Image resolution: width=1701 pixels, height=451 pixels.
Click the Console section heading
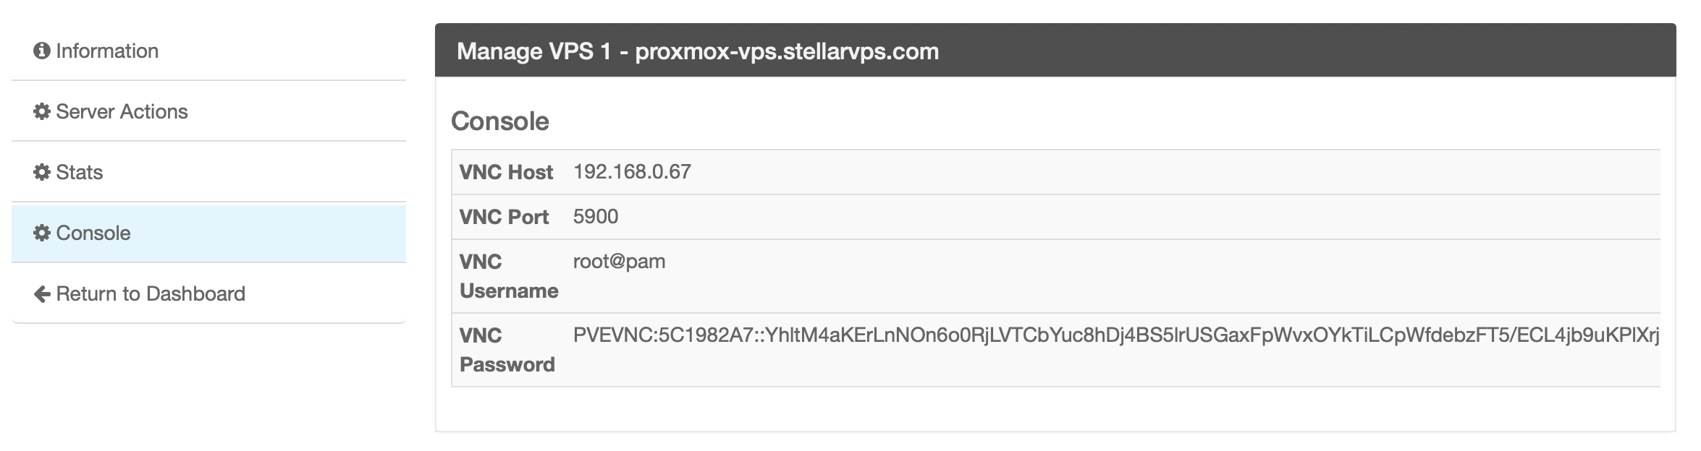pyautogui.click(x=500, y=121)
